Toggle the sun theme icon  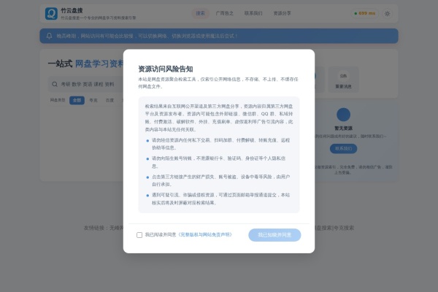[x=387, y=13]
